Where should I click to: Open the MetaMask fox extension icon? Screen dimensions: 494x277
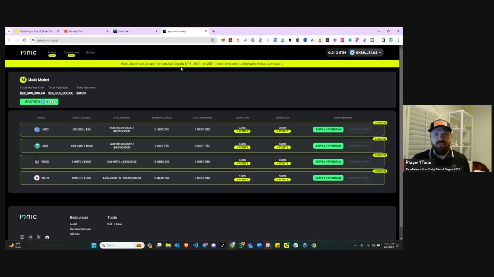(x=223, y=40)
